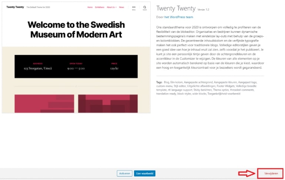Screen dimensions: 285x180
Task: Select the Exhibitions menu item in preview
Action: point(100,7)
